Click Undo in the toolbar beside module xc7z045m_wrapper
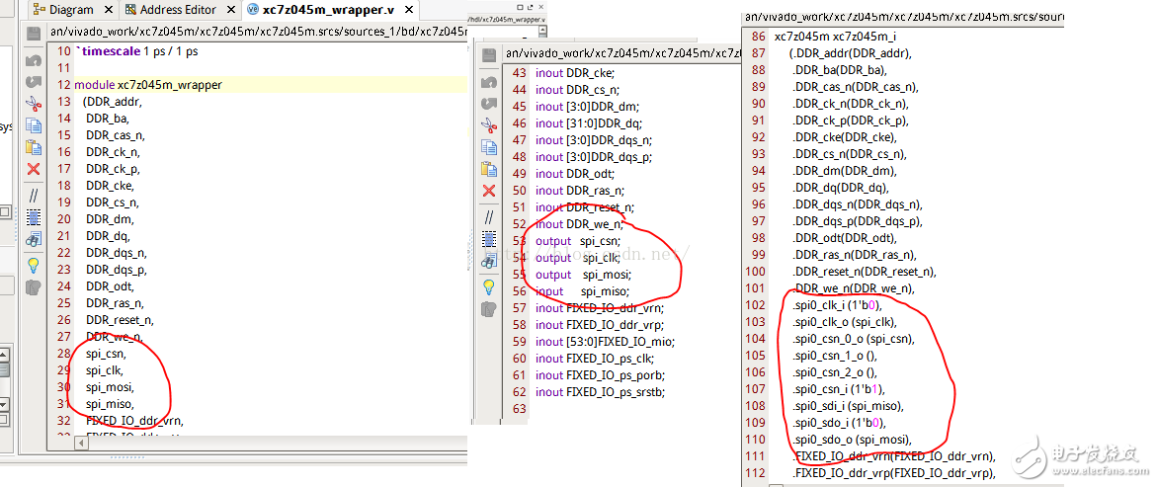1157x487 pixels. pyautogui.click(x=34, y=59)
